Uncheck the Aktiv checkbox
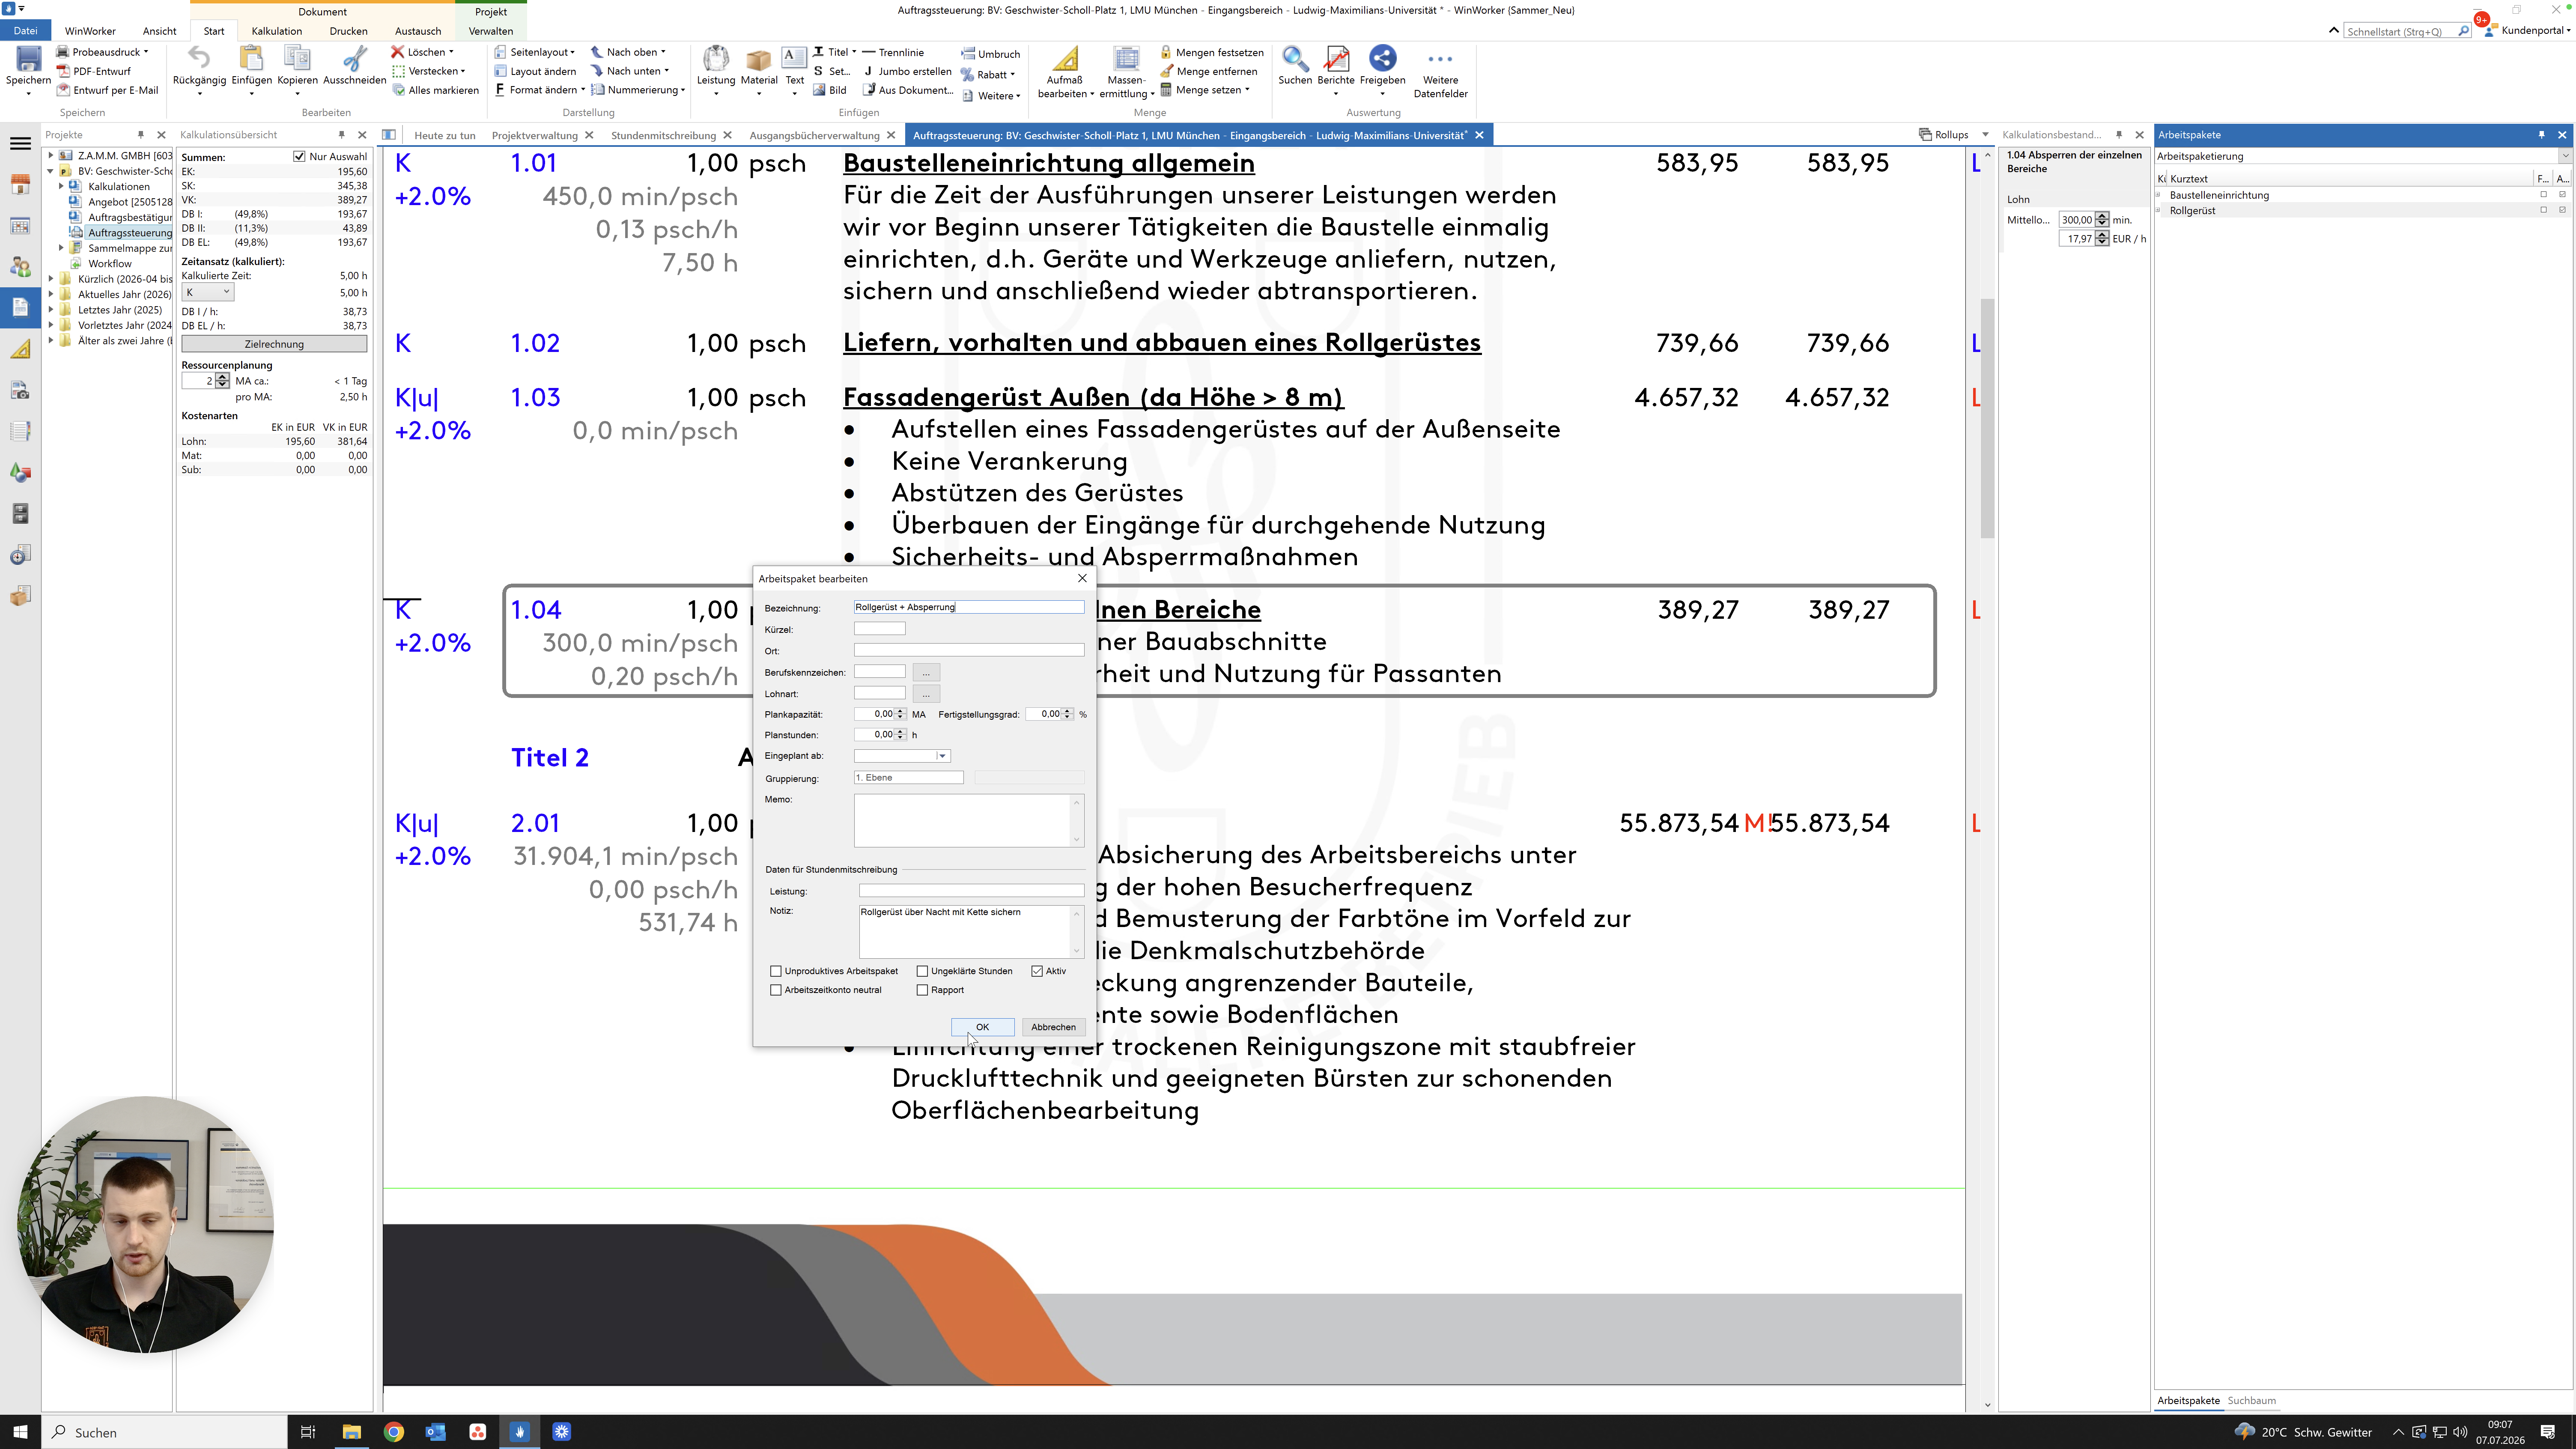 pyautogui.click(x=1037, y=971)
